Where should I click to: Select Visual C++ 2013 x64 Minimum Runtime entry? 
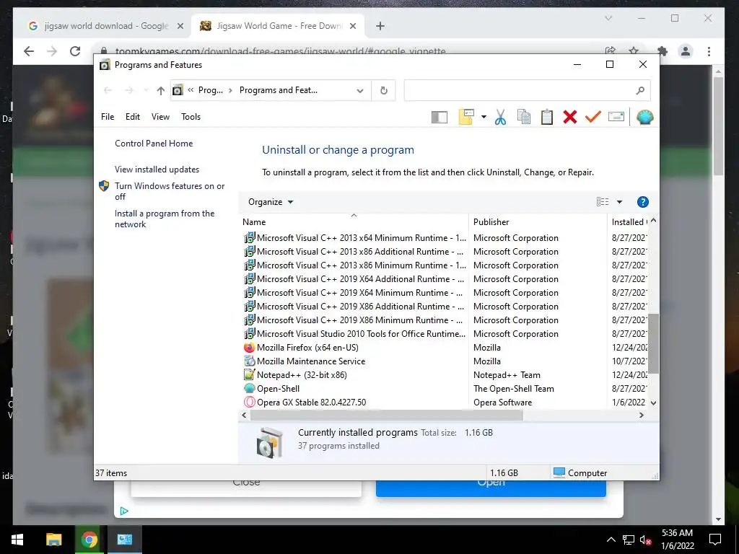point(361,238)
